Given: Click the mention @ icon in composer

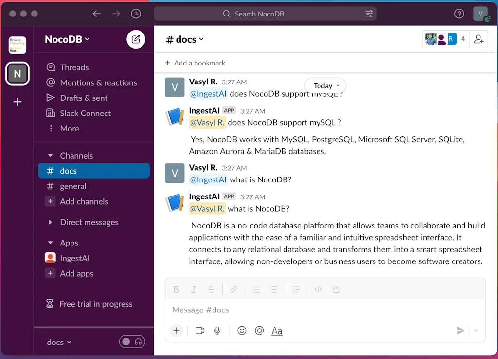Looking at the screenshot, I should pos(259,331).
